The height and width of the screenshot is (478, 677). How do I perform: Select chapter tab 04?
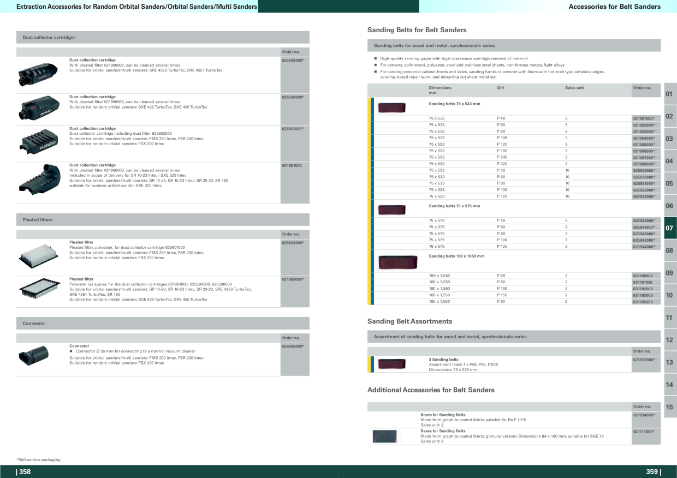pos(670,161)
